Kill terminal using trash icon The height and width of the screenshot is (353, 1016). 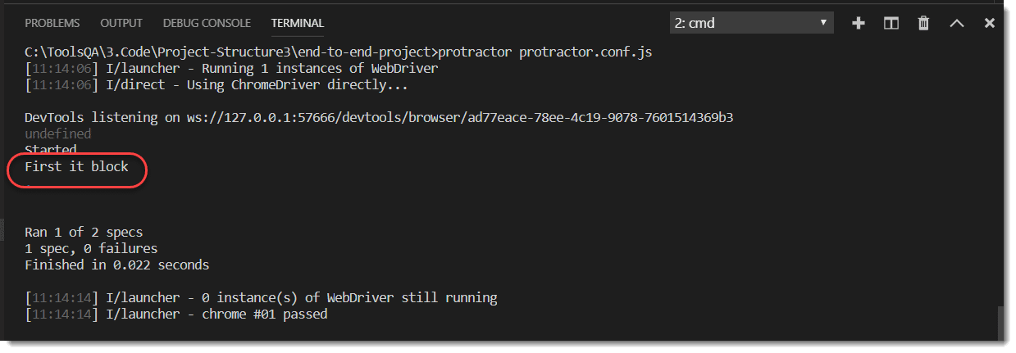[x=923, y=23]
